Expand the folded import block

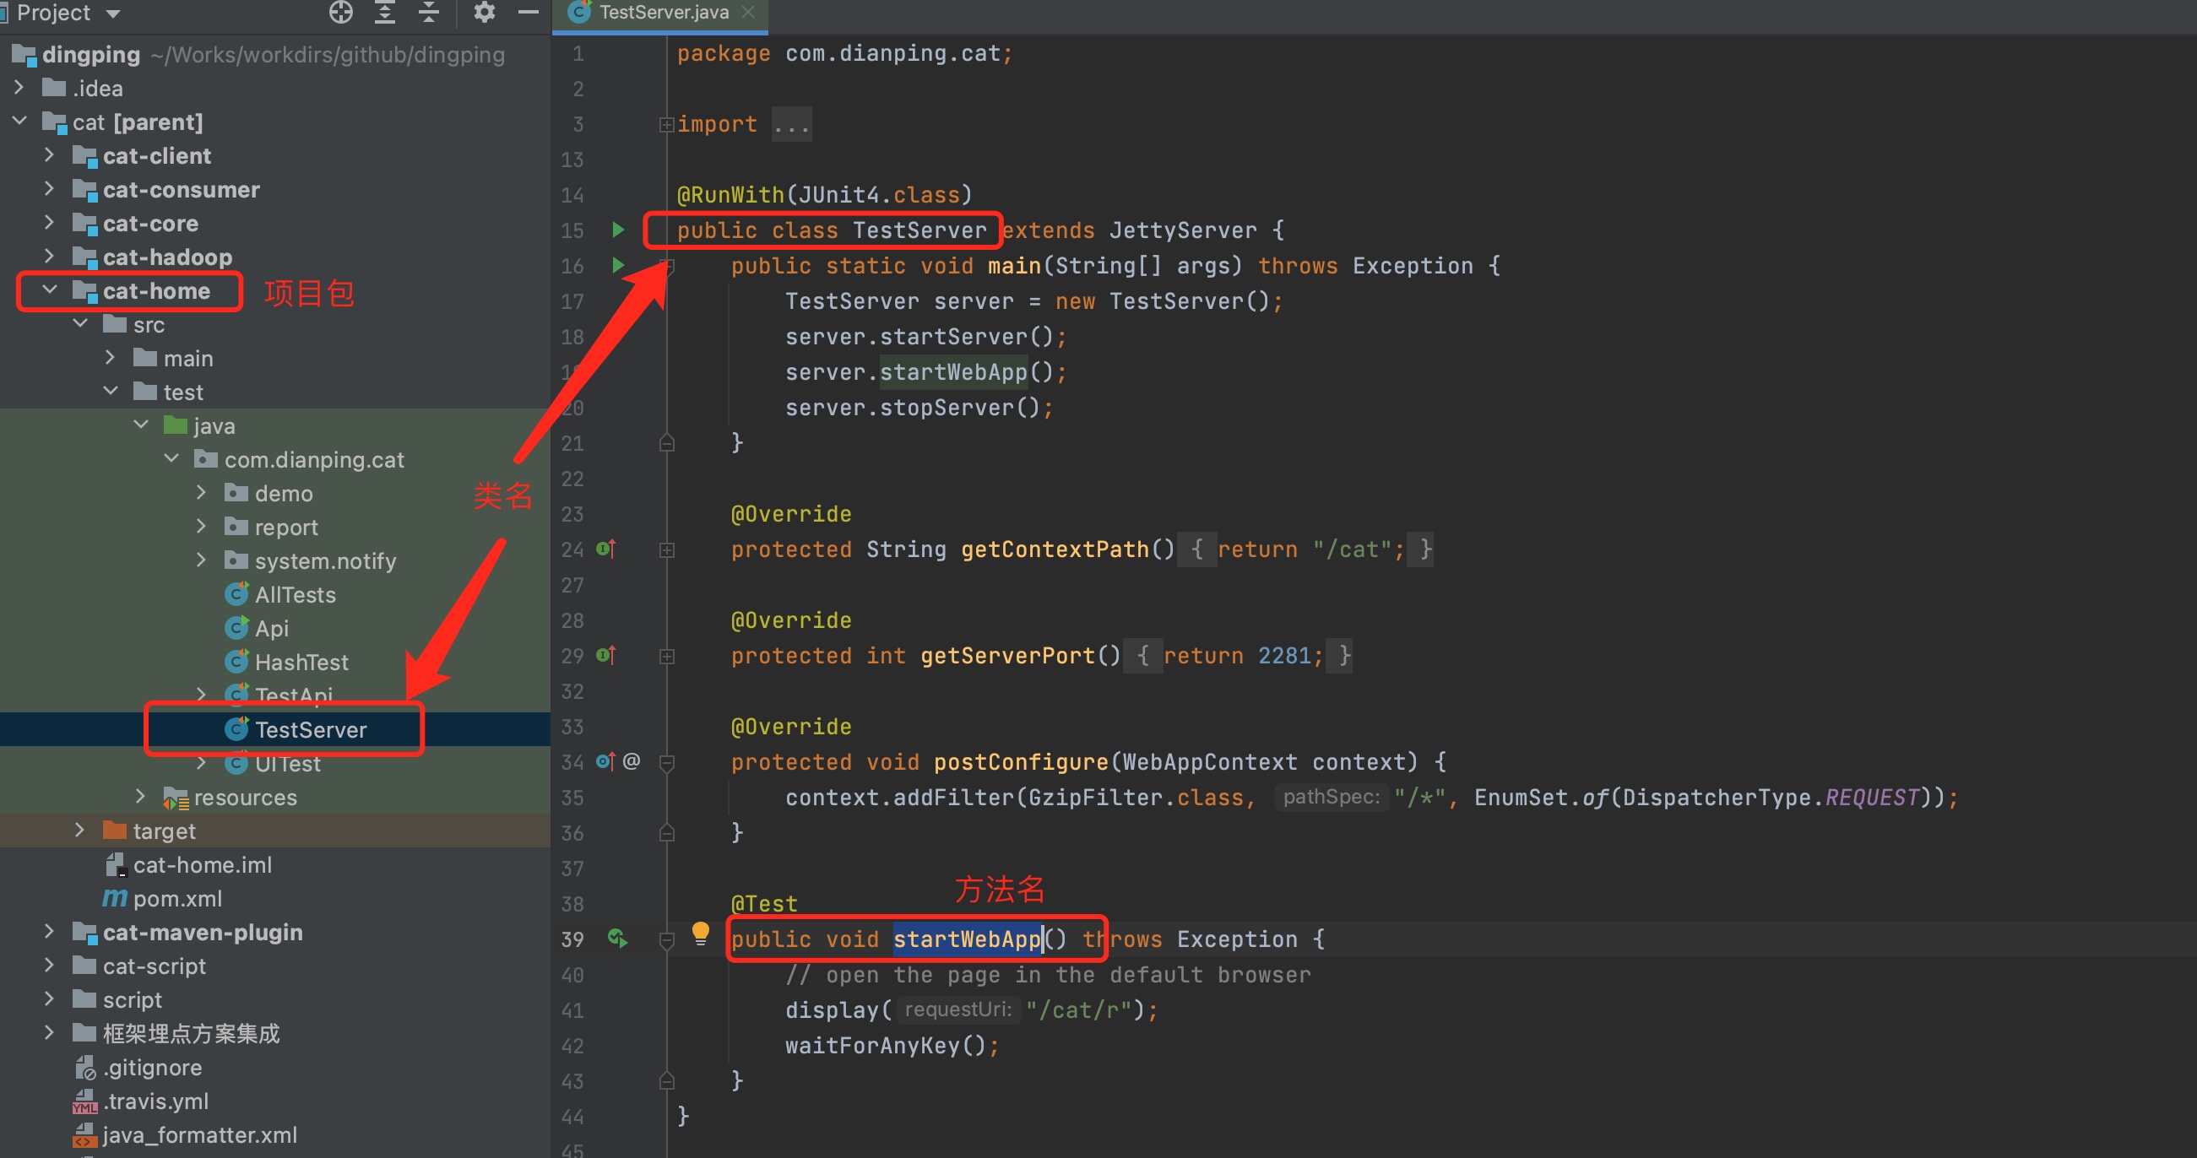666,125
